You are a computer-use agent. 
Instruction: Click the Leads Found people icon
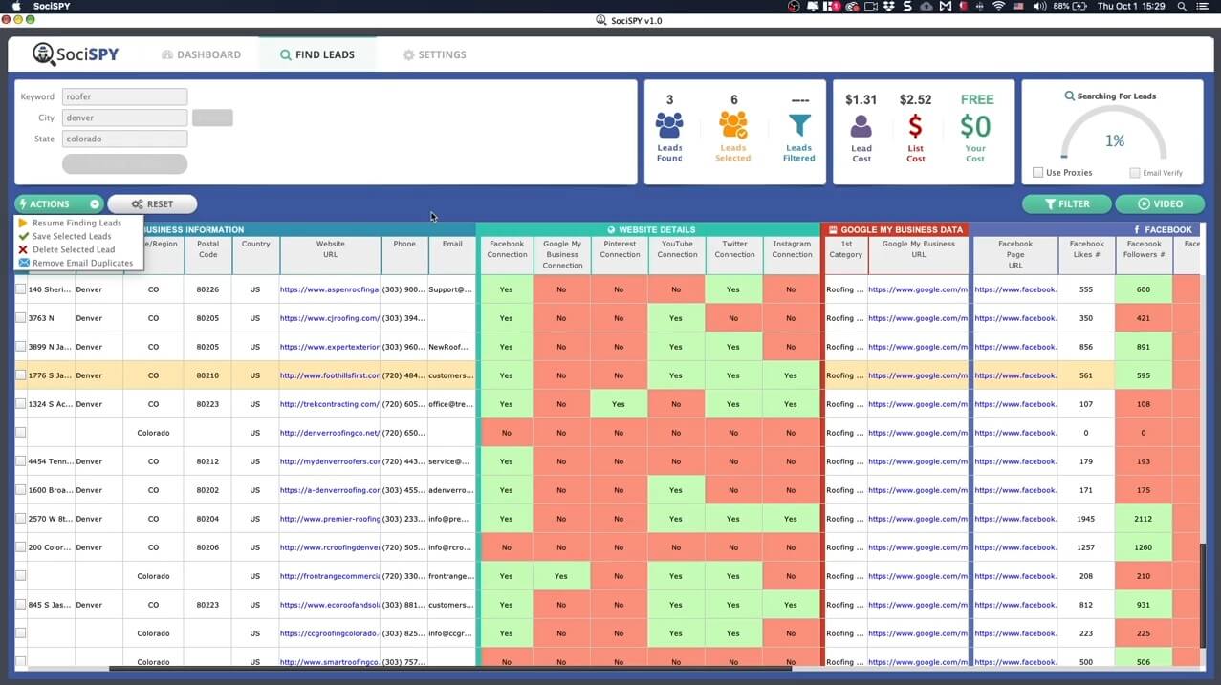[669, 125]
